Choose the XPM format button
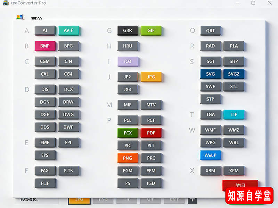 (x=234, y=171)
